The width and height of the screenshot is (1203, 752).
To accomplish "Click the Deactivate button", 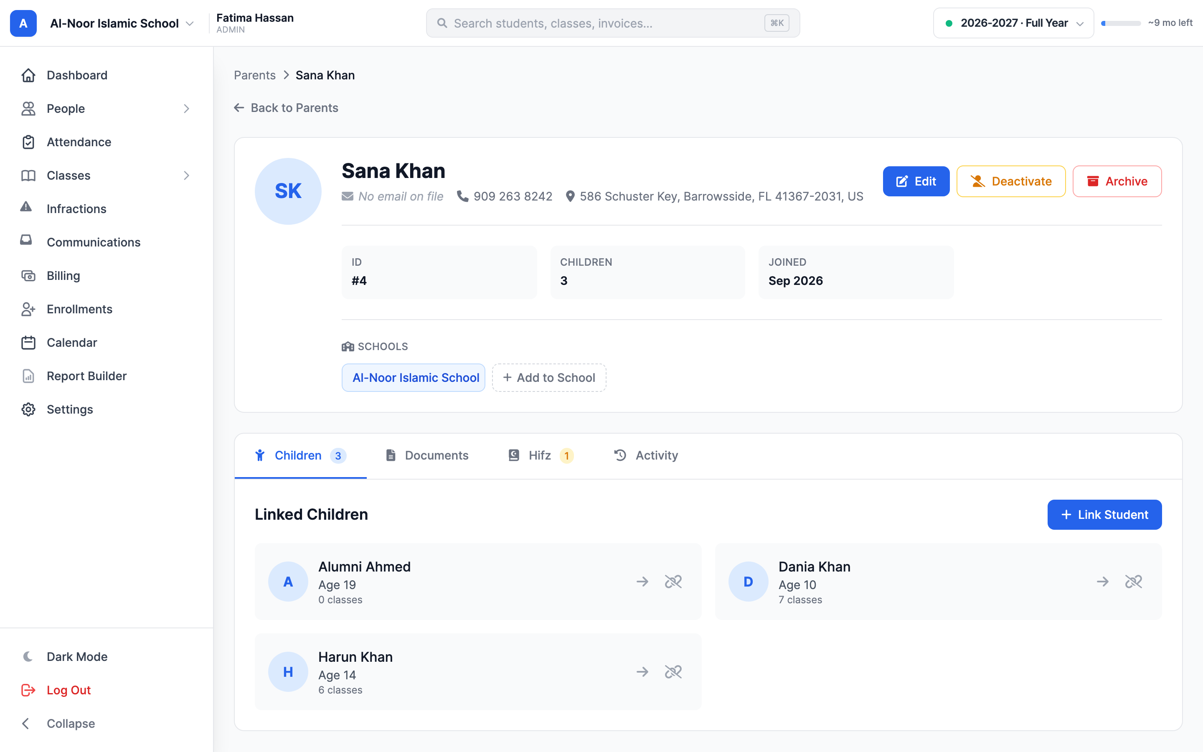I will point(1010,182).
